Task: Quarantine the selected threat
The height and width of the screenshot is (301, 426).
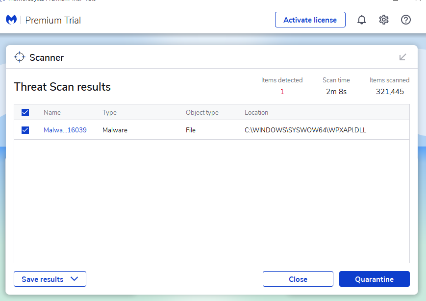Action: tap(374, 279)
